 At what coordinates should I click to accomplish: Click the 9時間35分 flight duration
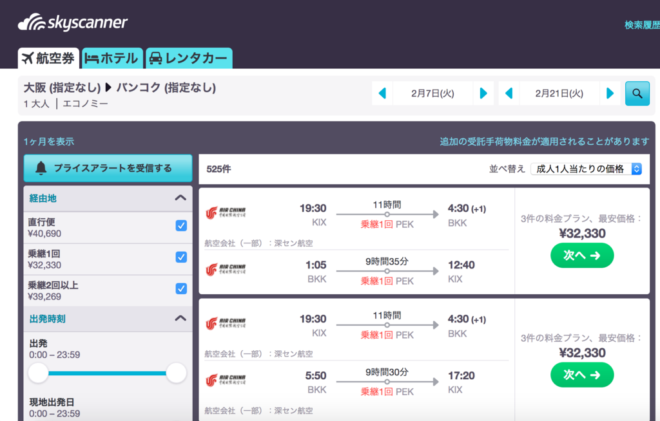pyautogui.click(x=387, y=261)
